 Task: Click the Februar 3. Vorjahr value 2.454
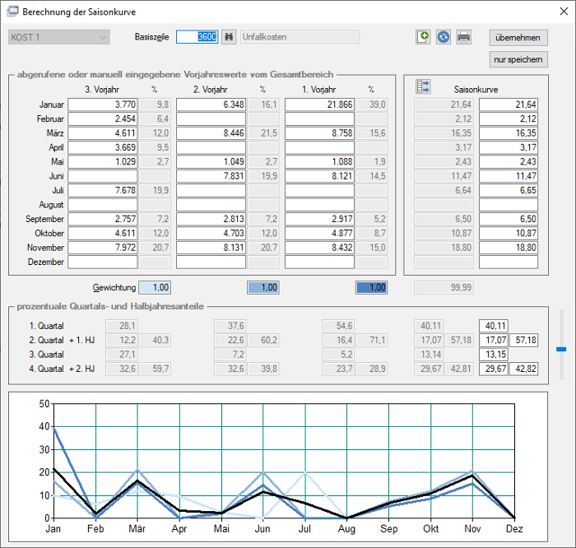(x=103, y=119)
